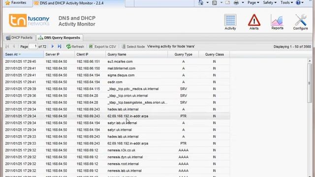Select the sigma.disqus.com query row
Screen dimensions: 315x177
(117, 75)
